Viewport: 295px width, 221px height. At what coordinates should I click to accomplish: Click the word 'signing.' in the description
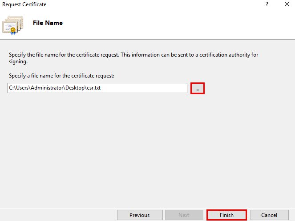[x=18, y=61]
